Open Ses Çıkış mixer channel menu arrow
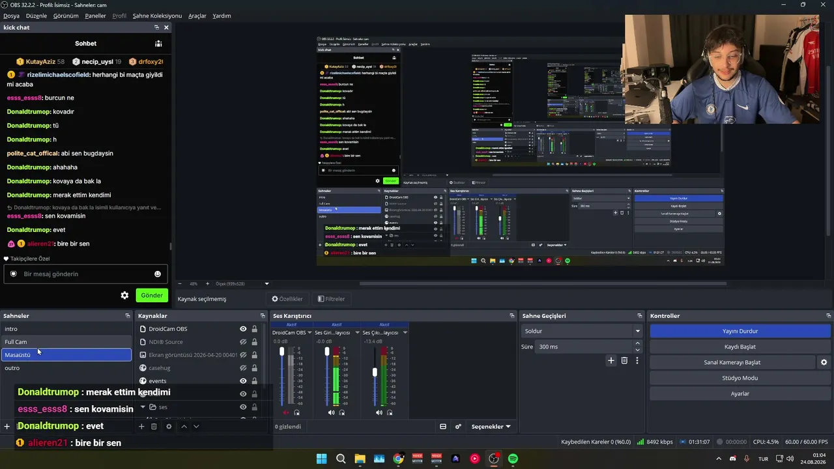The image size is (834, 469). (405, 333)
